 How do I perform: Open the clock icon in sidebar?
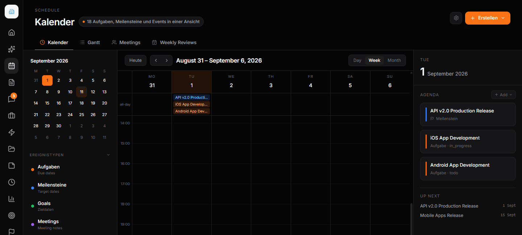(12, 182)
